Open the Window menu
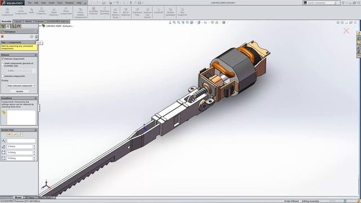 tap(69, 3)
